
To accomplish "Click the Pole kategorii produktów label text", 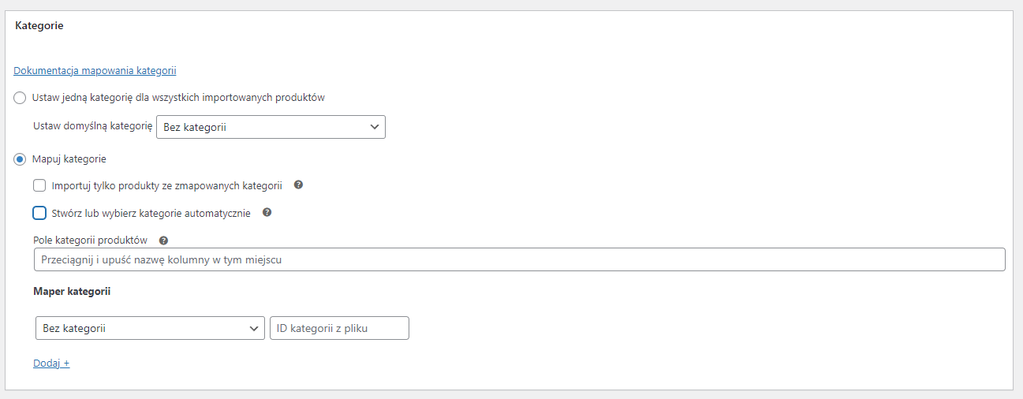I will tap(91, 240).
